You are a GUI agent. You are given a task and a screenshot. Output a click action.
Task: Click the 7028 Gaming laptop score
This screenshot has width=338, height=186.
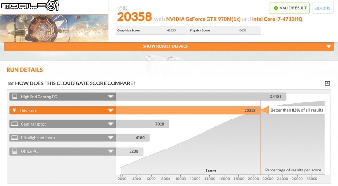point(160,124)
